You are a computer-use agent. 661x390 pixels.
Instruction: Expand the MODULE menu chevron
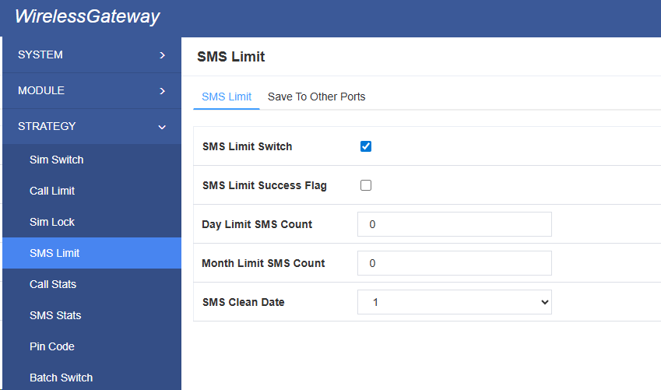(x=162, y=91)
